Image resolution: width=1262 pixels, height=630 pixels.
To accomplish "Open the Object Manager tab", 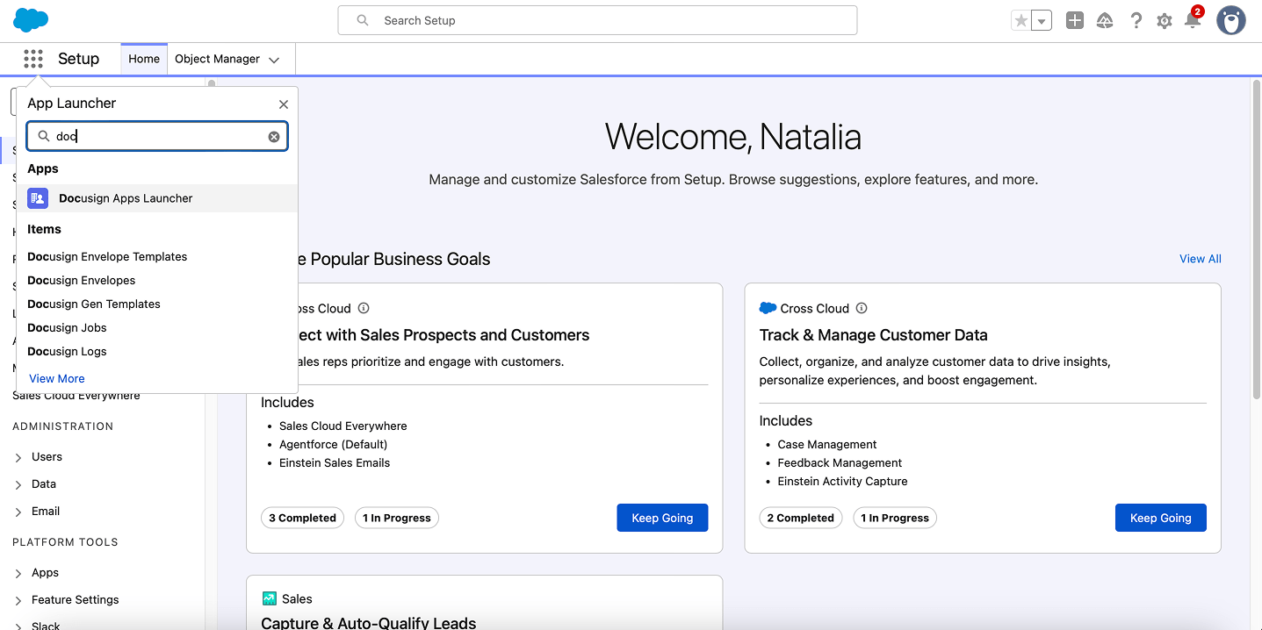I will pos(217,59).
